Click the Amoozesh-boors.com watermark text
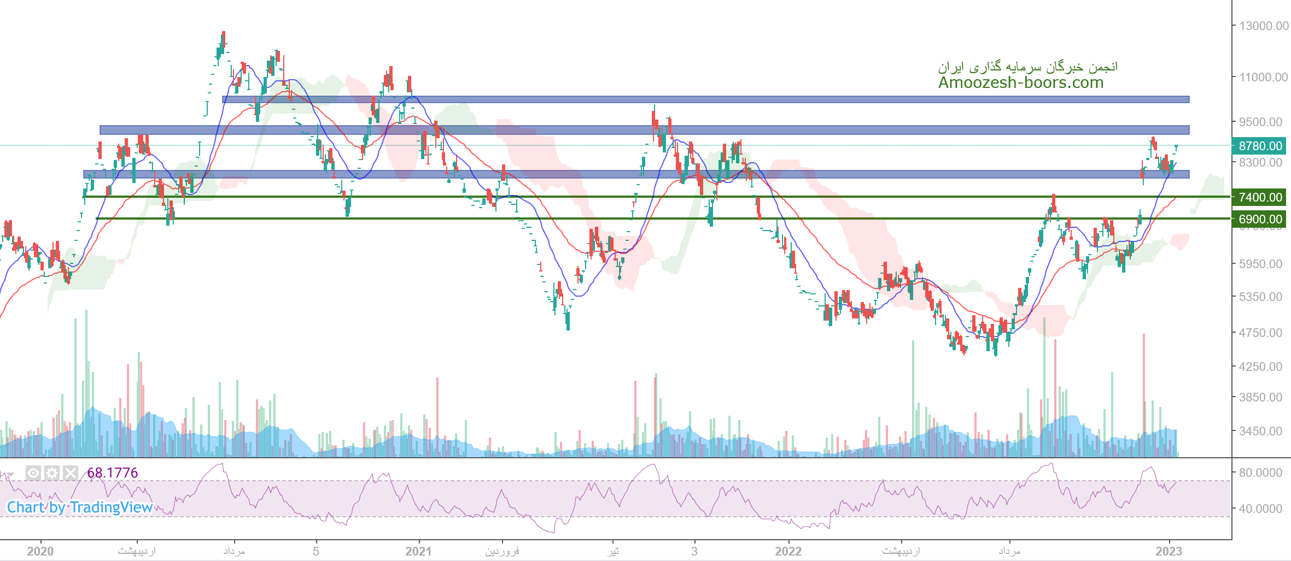This screenshot has width=1291, height=561. point(1021,83)
